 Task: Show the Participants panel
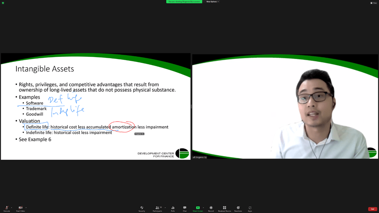[x=157, y=208]
